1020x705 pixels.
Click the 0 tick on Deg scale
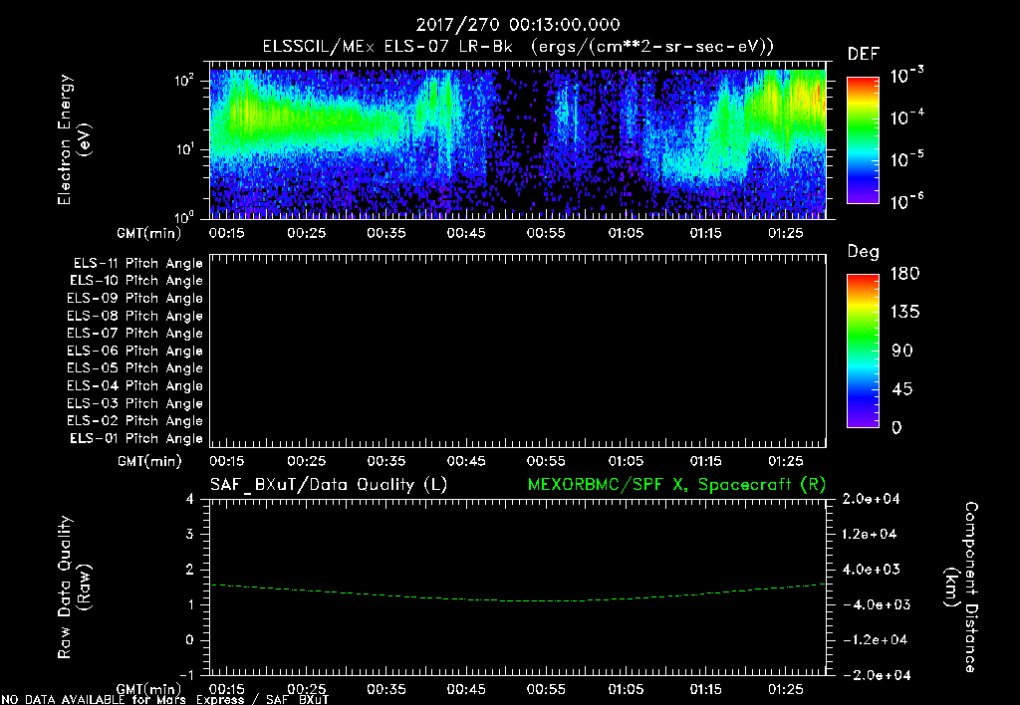[897, 428]
